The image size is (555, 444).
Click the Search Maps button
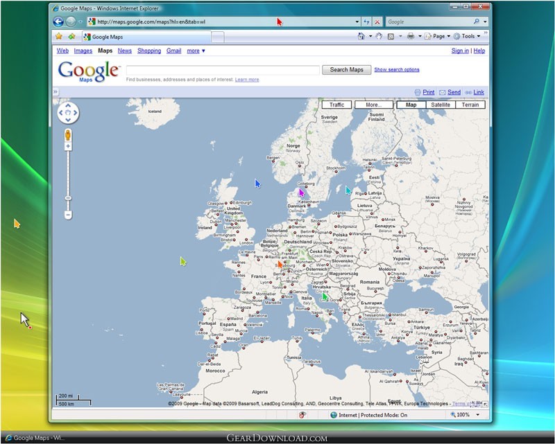pyautogui.click(x=346, y=70)
